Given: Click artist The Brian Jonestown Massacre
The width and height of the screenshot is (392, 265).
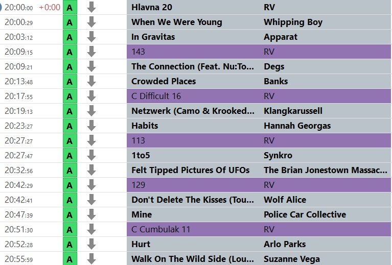Looking at the screenshot, I should coord(325,170).
